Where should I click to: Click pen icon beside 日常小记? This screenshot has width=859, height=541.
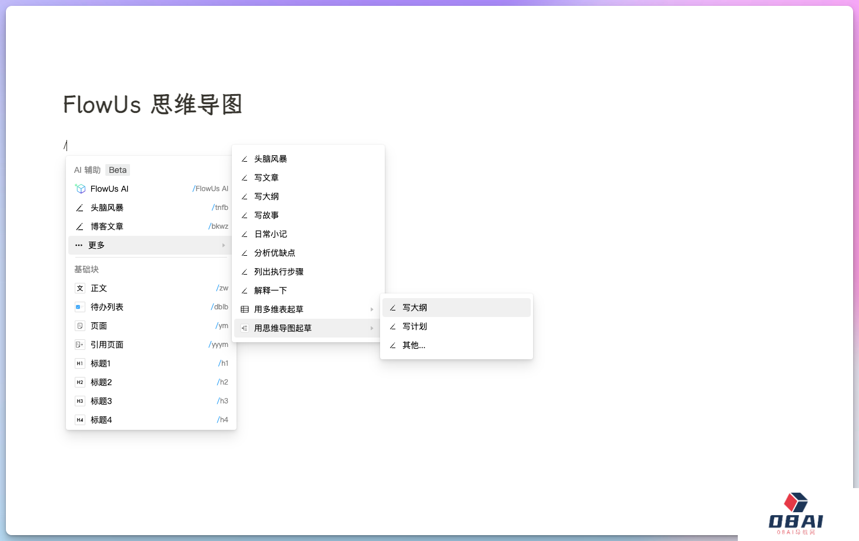click(244, 234)
